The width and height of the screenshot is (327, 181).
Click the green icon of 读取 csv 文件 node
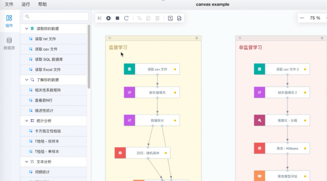[x=129, y=69]
